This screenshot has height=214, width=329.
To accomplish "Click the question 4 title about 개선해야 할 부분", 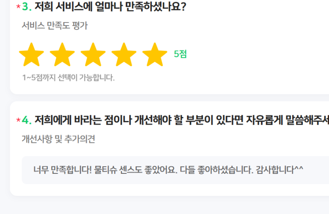I will pos(182,120).
